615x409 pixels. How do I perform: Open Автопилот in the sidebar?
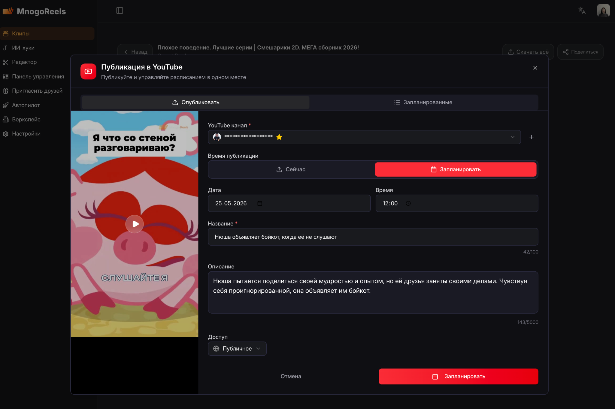click(x=26, y=105)
